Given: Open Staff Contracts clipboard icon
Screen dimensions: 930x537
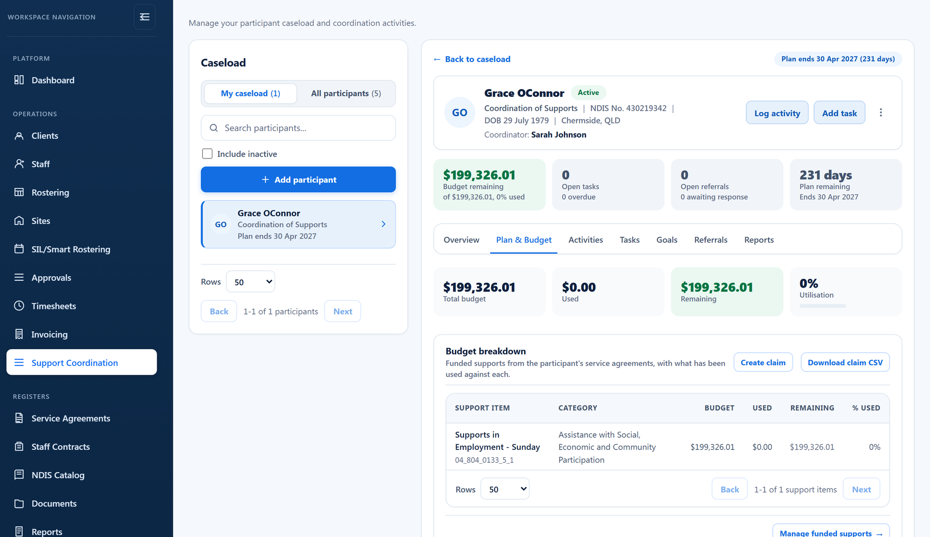Looking at the screenshot, I should pos(19,447).
